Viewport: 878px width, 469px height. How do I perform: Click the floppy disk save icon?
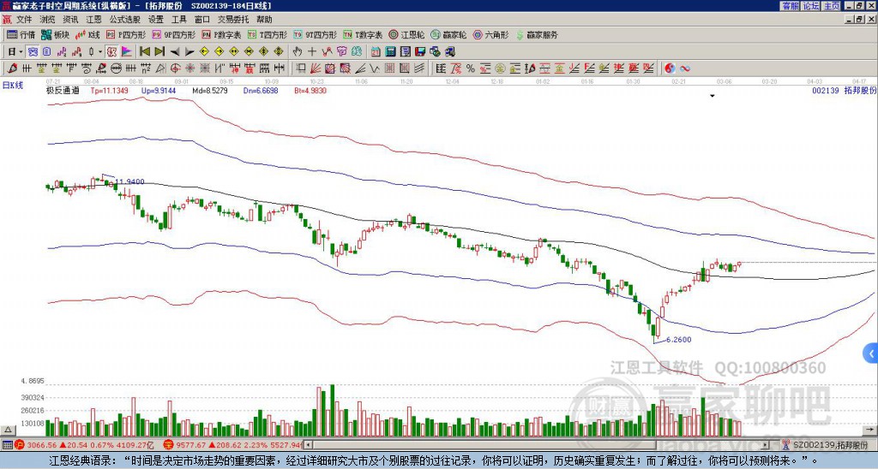pos(420,52)
